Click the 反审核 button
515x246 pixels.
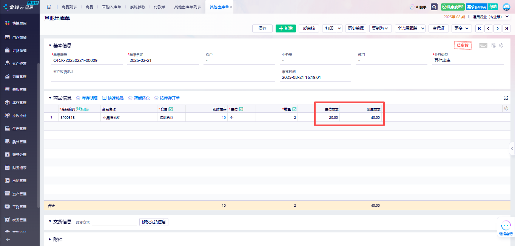[x=309, y=28]
